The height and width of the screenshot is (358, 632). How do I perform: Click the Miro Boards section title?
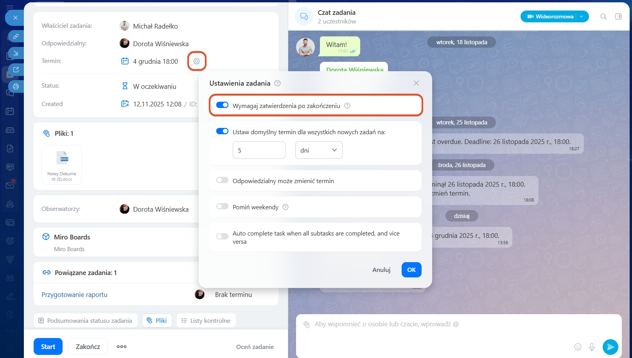coord(72,237)
